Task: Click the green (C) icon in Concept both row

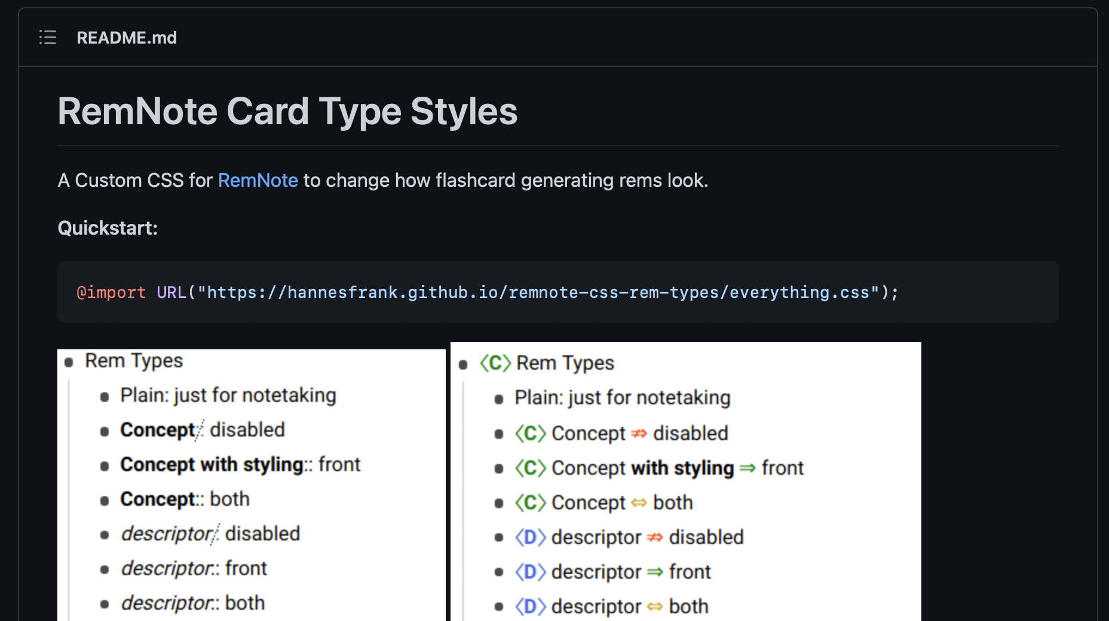Action: click(x=531, y=503)
